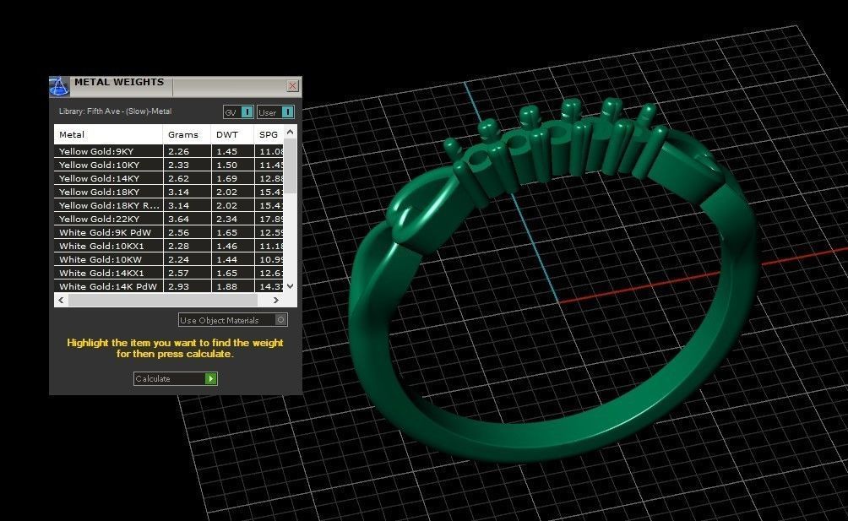Click the Calculate button

[176, 378]
